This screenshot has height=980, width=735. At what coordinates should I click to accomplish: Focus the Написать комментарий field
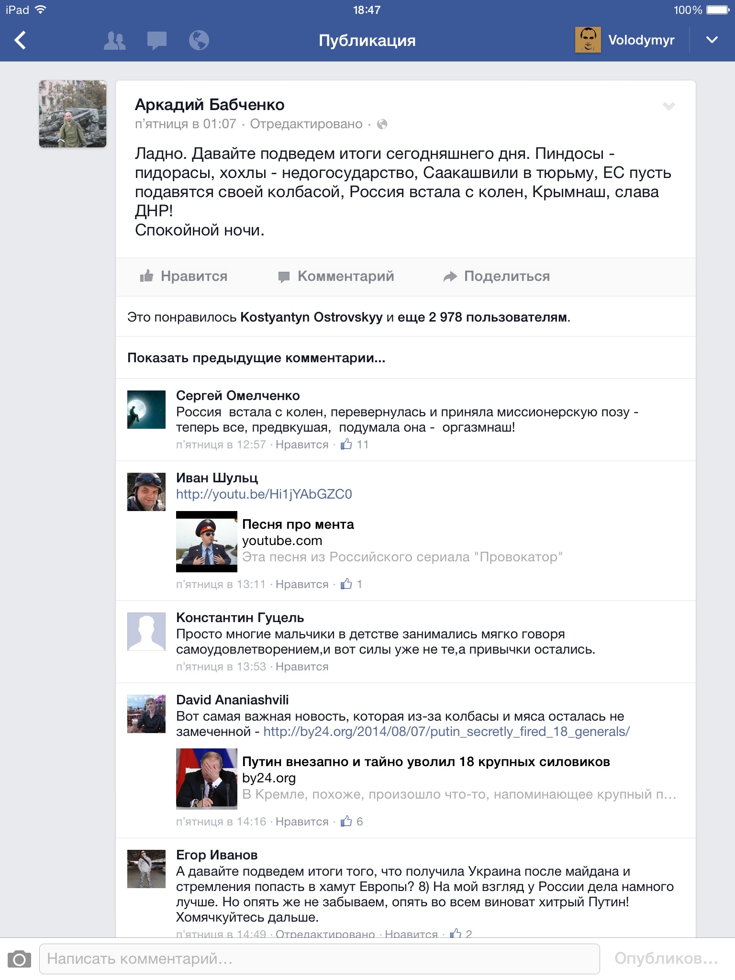click(x=320, y=959)
